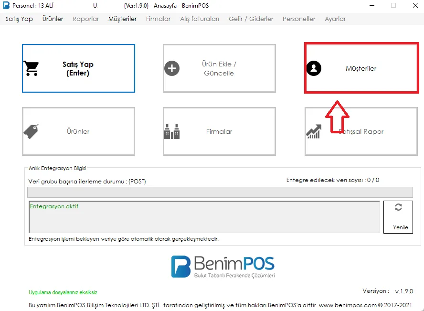The height and width of the screenshot is (311, 424).
Task: Close the BenimPOS window
Action: tap(415, 5)
